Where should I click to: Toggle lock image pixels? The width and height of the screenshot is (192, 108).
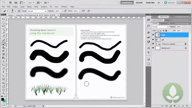tap(161, 31)
